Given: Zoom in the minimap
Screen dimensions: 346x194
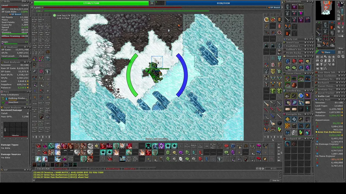Looking at the screenshot, I should coord(339,15).
